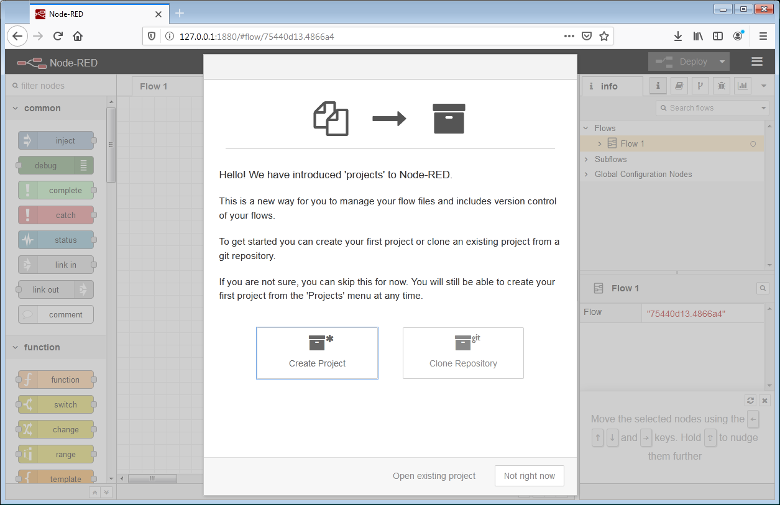Collapse the Flows tree section
The image size is (780, 505).
[x=586, y=128]
